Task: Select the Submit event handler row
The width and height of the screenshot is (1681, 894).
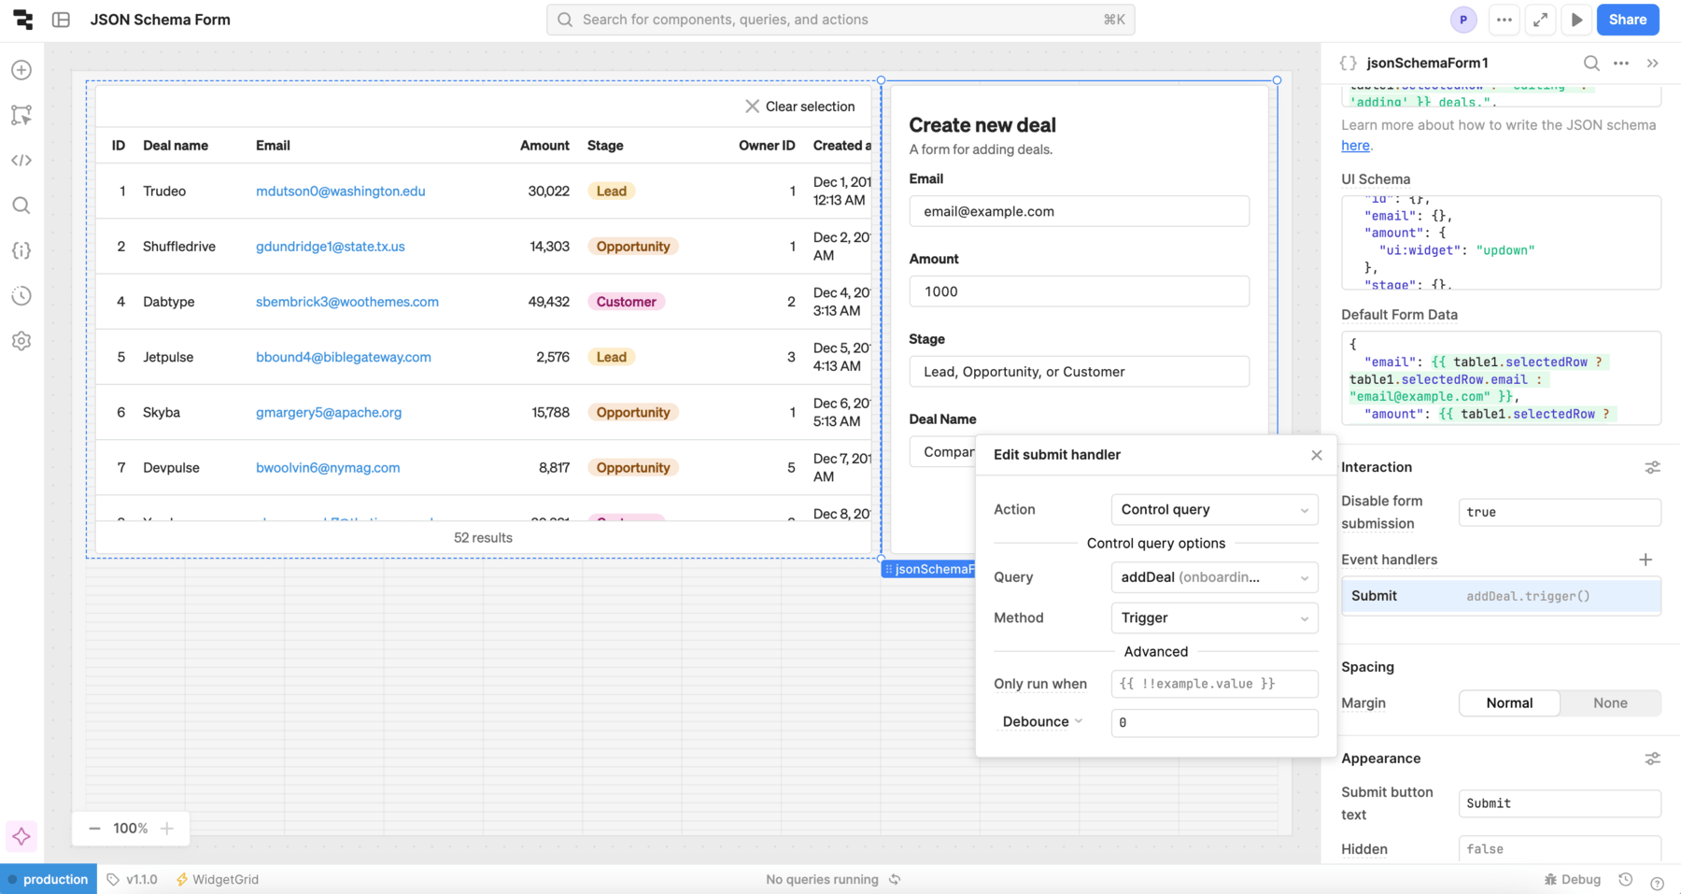Action: click(x=1501, y=596)
